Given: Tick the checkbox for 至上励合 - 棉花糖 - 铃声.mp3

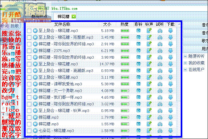Looking at the screenshot, I should click(x=29, y=111).
